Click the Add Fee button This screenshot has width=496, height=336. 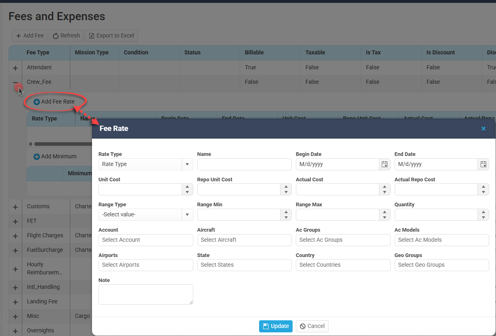(29, 36)
